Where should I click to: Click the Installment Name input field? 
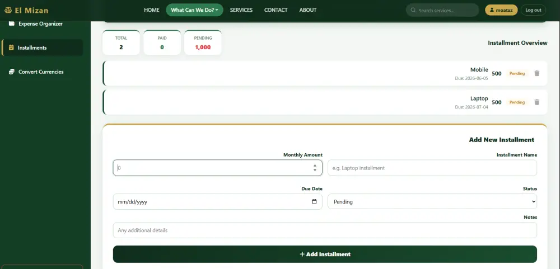(x=432, y=168)
